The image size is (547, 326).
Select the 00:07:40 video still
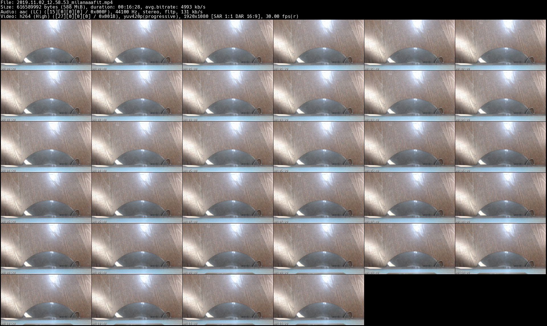click(409, 198)
